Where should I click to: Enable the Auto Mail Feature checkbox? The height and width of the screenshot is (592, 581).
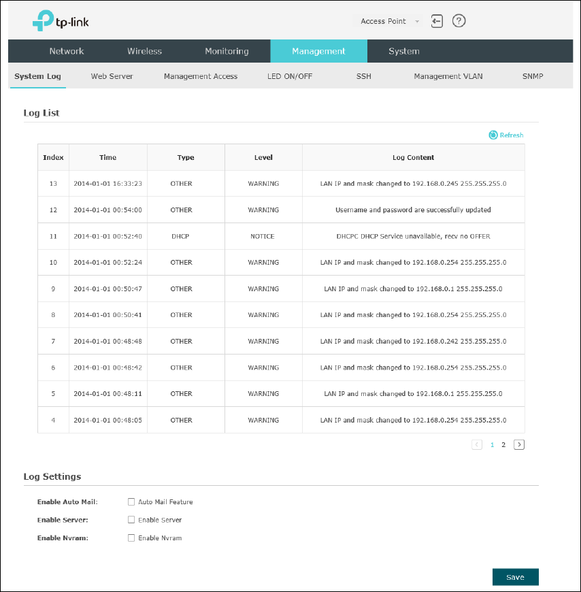131,501
